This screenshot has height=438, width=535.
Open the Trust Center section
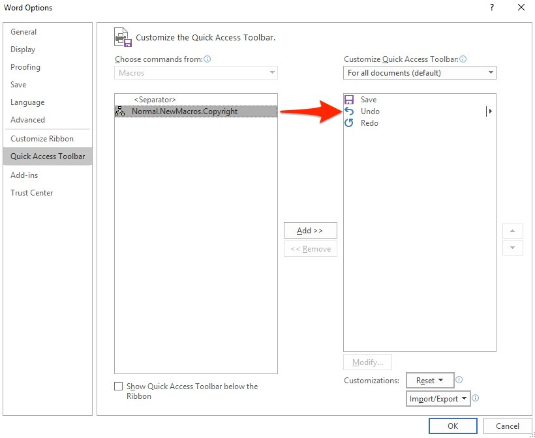coord(32,193)
